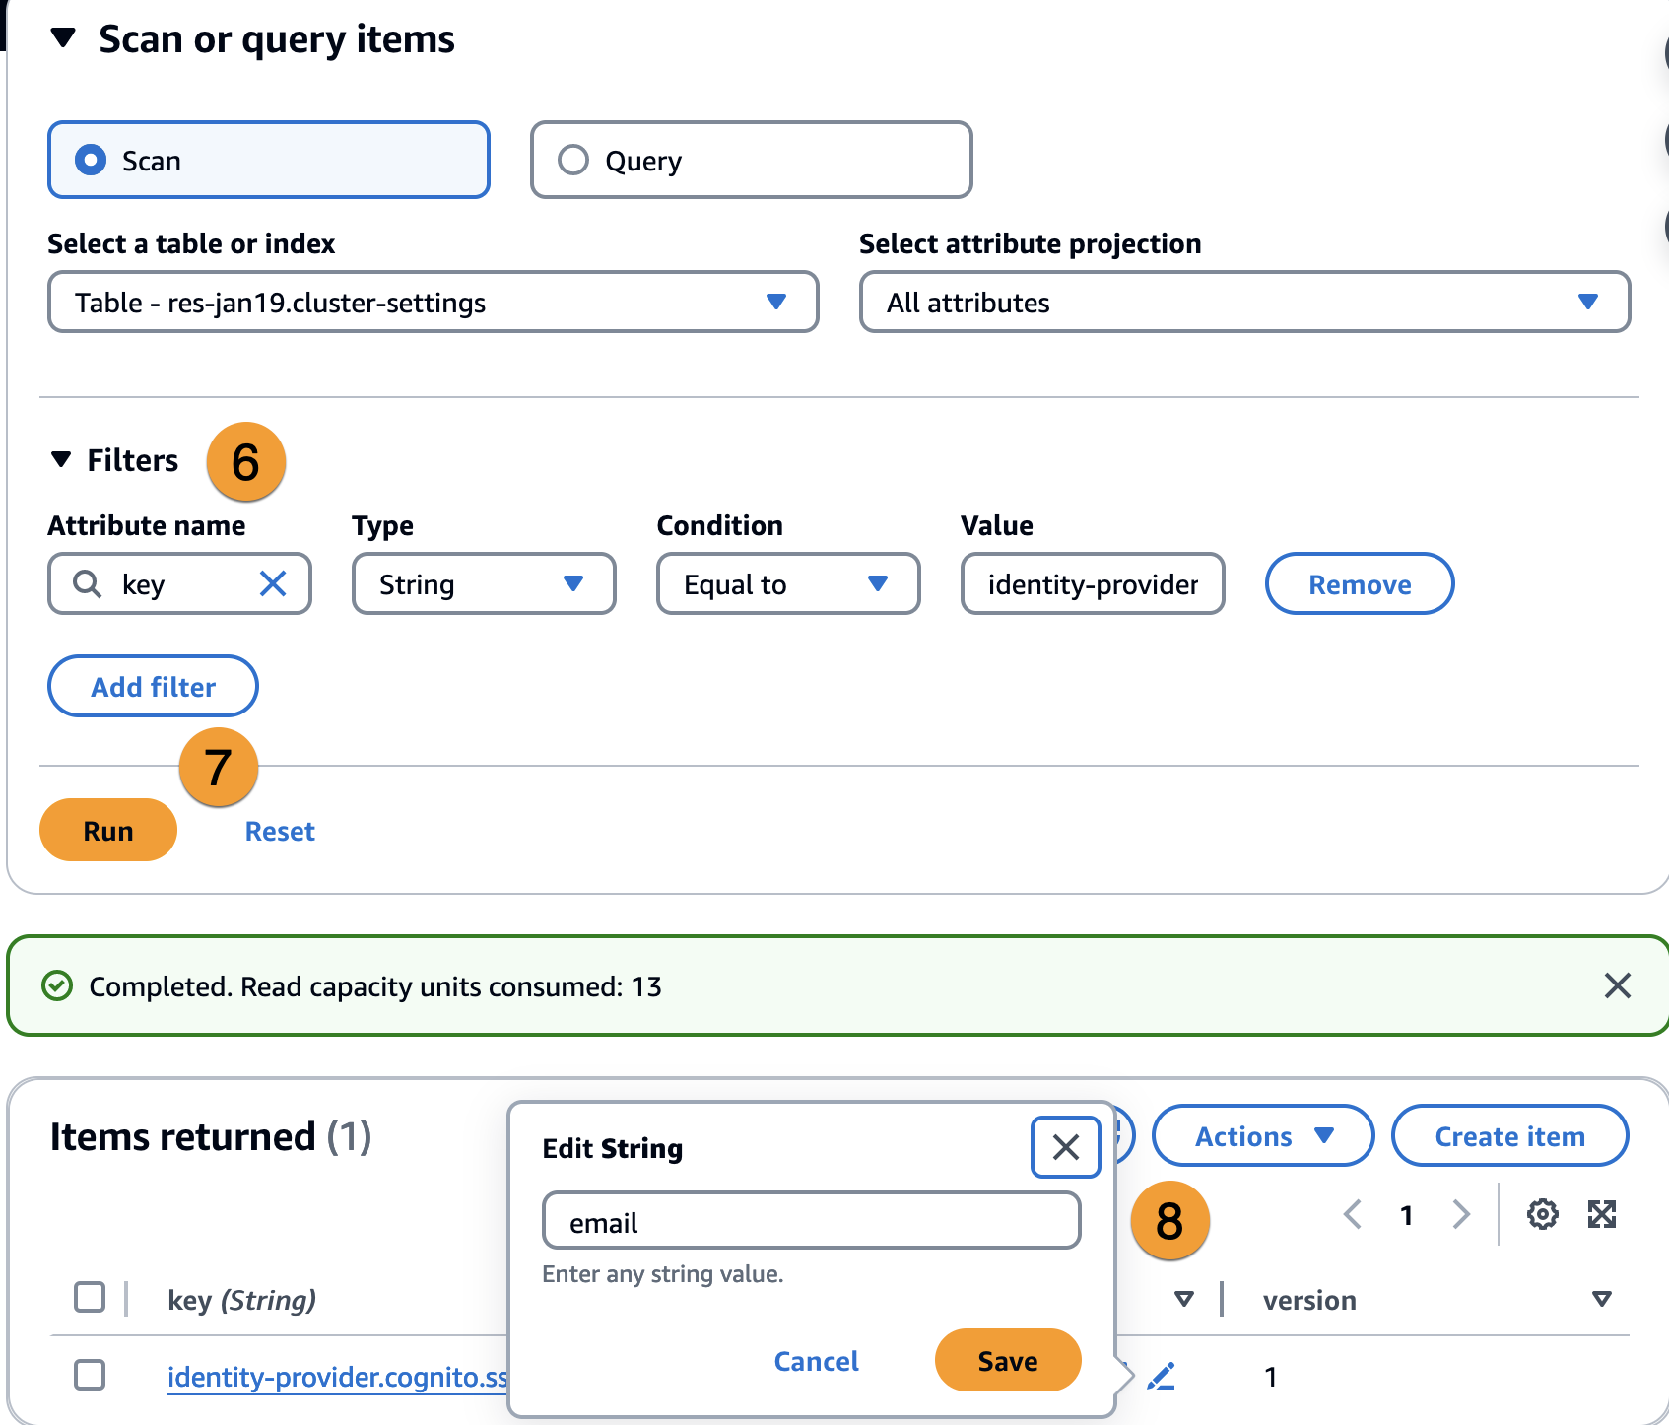Close the Edit String dialog
Viewport: 1669px width, 1425px height.
click(x=1065, y=1147)
